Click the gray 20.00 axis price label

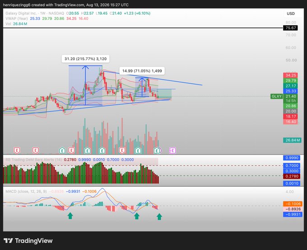click(291, 111)
